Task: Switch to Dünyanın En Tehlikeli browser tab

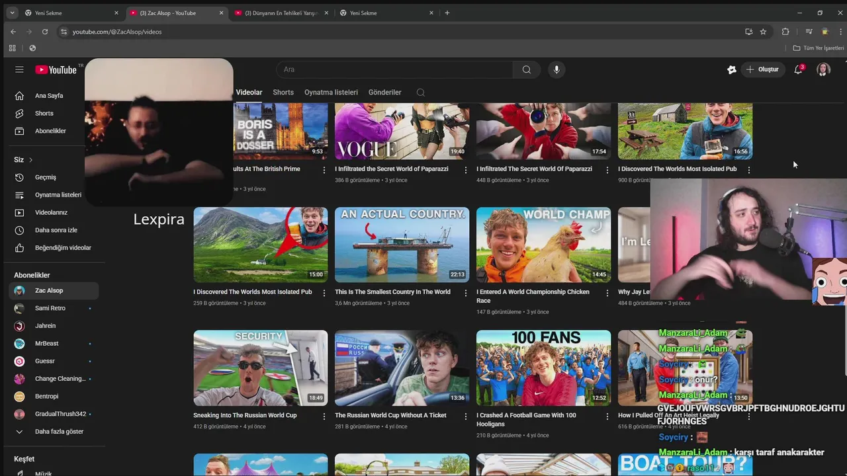Action: [x=281, y=13]
